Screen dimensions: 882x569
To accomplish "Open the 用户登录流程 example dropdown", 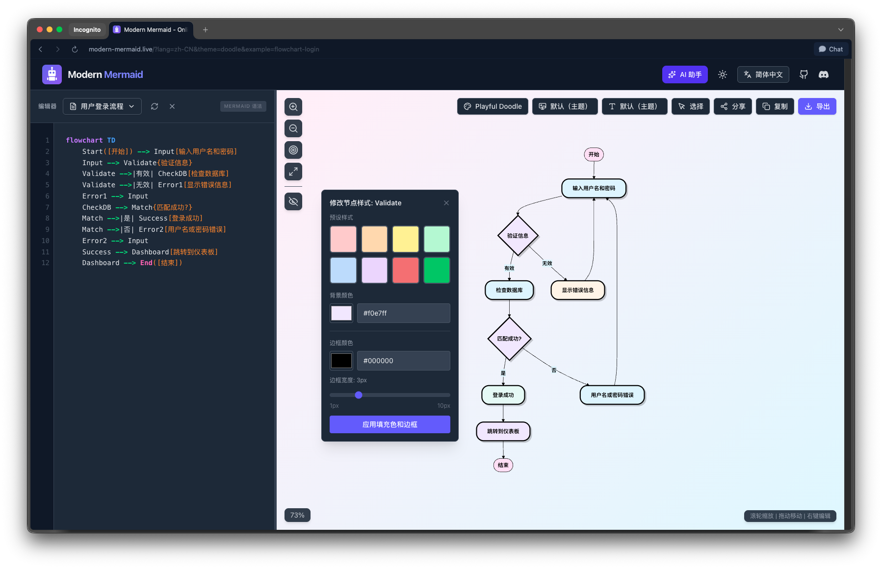I will tap(102, 106).
